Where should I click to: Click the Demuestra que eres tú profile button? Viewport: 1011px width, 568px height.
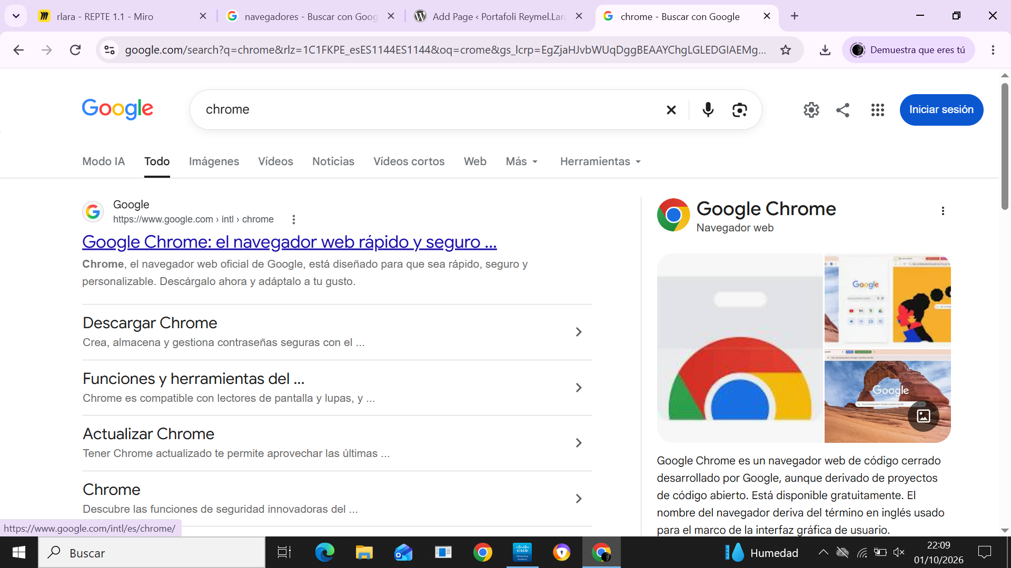[908, 50]
